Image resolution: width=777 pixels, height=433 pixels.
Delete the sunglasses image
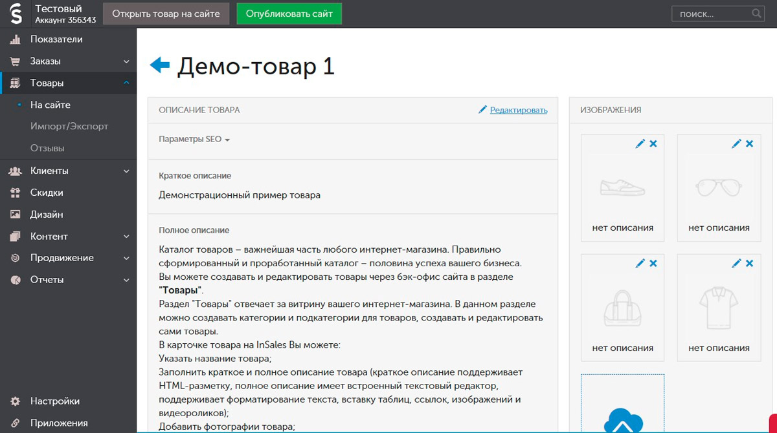tap(749, 143)
